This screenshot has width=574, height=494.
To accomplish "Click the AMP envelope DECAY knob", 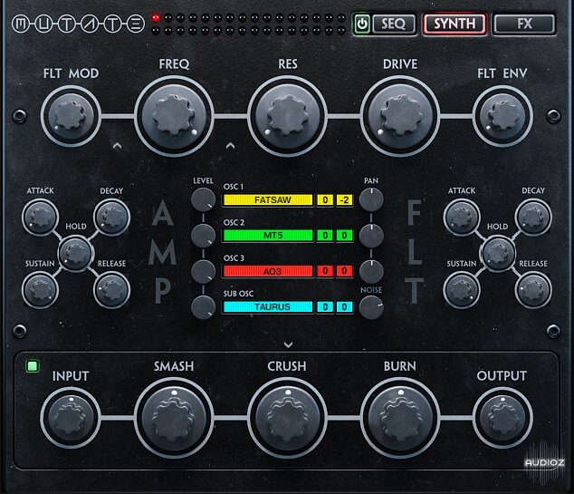I will (x=111, y=217).
